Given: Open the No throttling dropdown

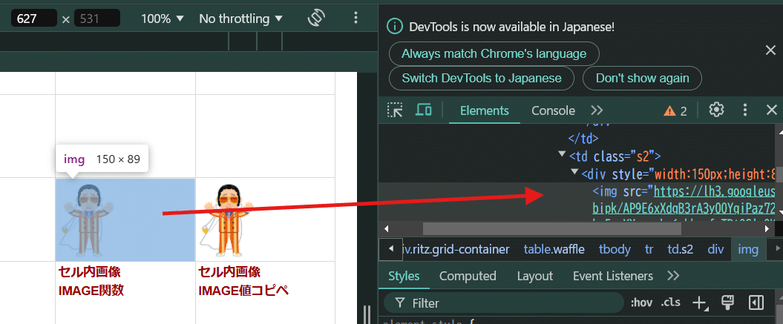Looking at the screenshot, I should 240,19.
